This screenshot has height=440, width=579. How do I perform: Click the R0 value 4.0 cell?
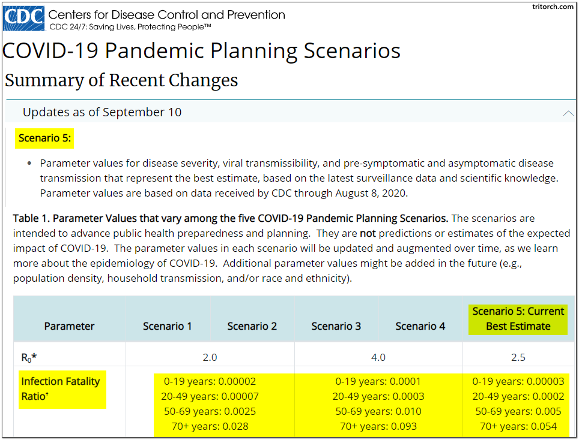(x=378, y=357)
